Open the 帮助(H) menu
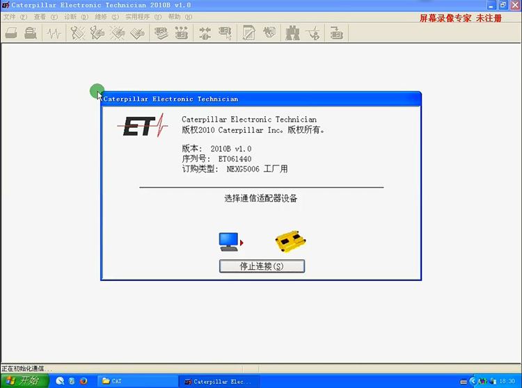Image resolution: width=522 pixels, height=388 pixels. [180, 17]
